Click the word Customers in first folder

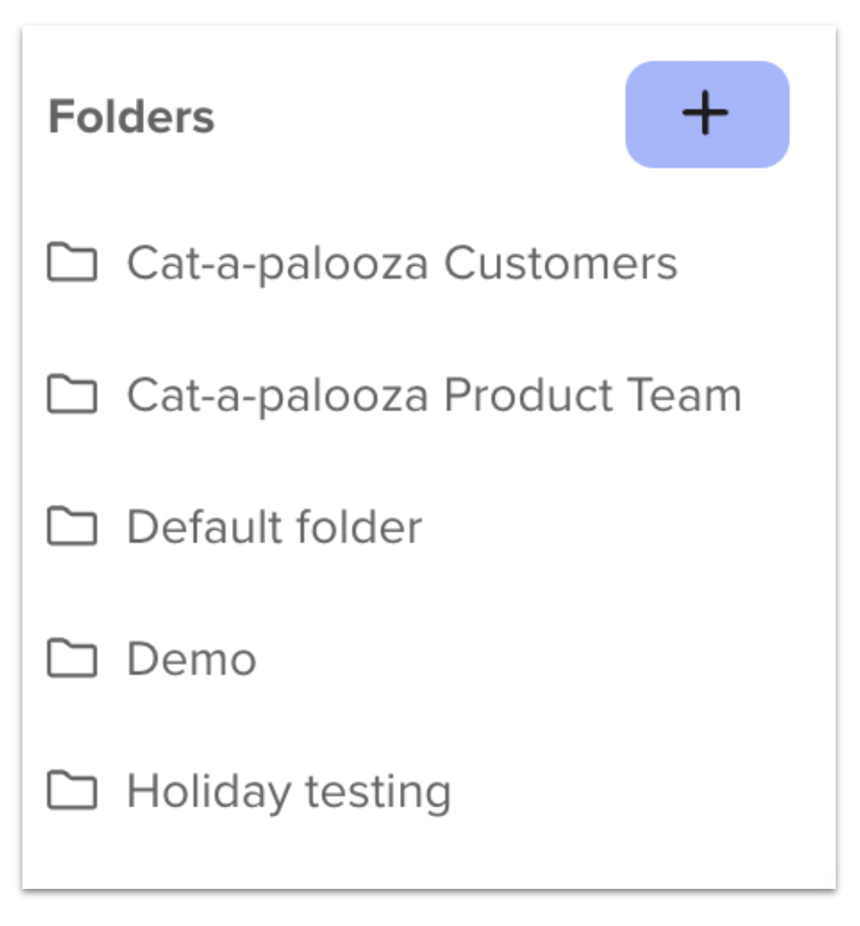click(x=560, y=263)
